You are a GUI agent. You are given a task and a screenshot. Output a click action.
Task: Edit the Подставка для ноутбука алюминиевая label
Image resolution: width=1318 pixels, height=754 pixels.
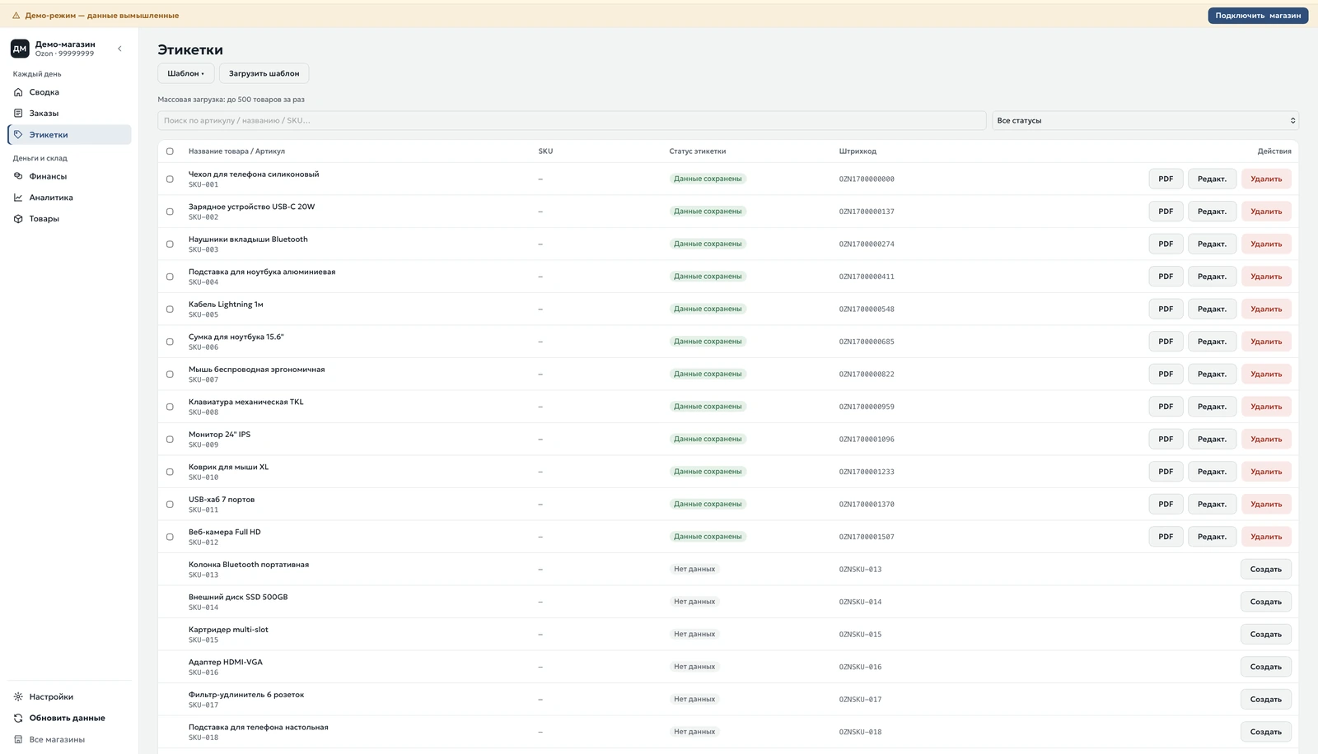click(1212, 277)
